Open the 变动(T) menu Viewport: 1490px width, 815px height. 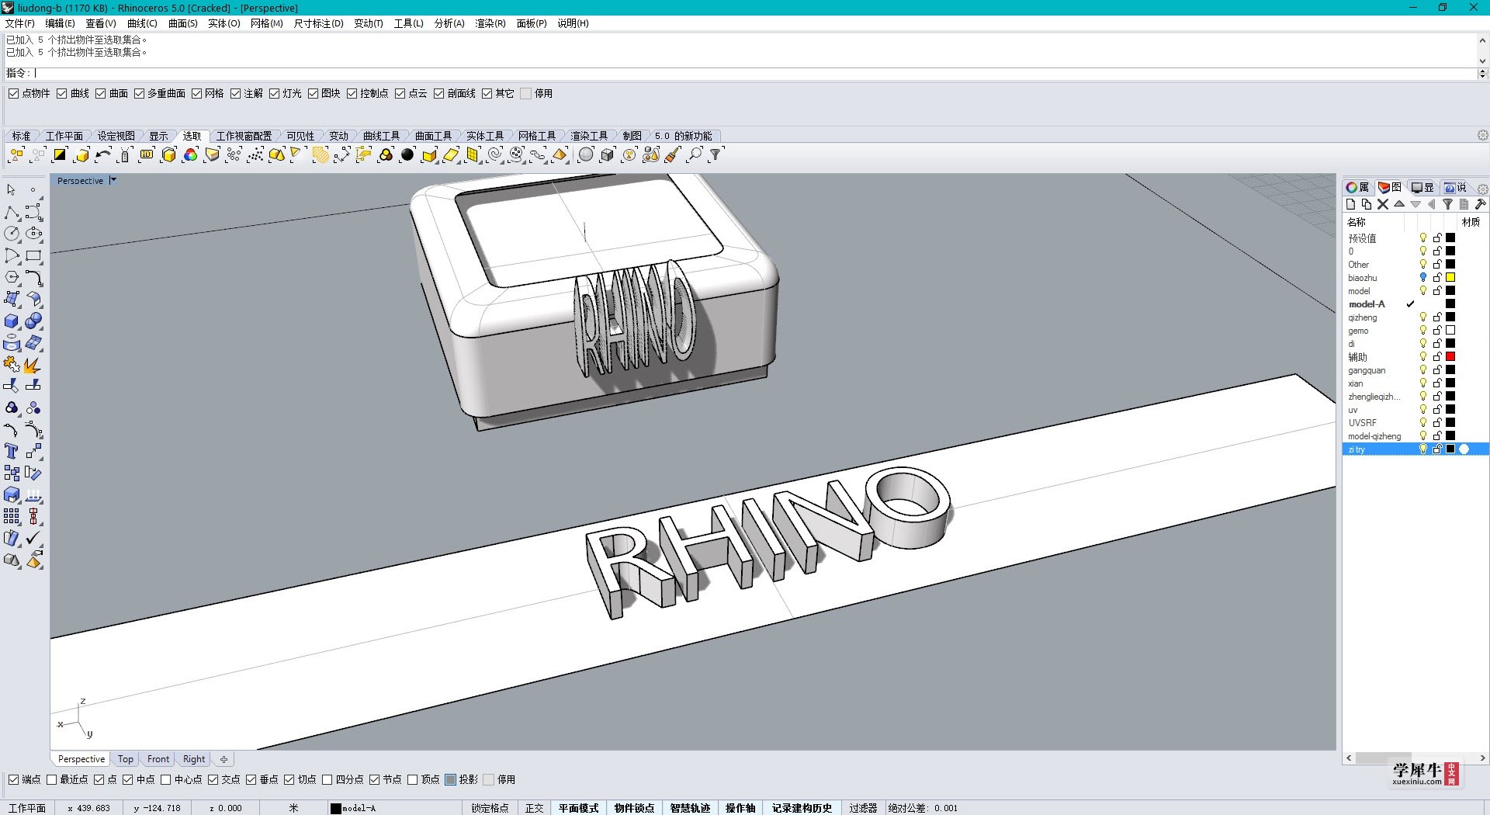[369, 23]
